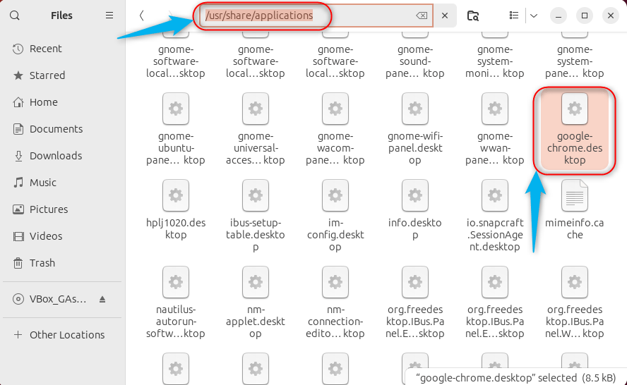Open Videos folder in sidebar
Image resolution: width=627 pixels, height=385 pixels.
pos(62,236)
